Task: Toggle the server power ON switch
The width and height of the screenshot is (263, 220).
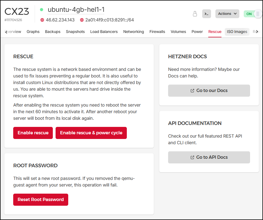Action: coord(252,14)
